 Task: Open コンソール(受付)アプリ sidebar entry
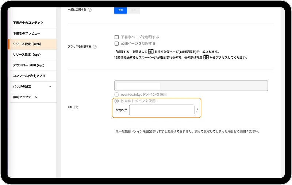point(29,76)
